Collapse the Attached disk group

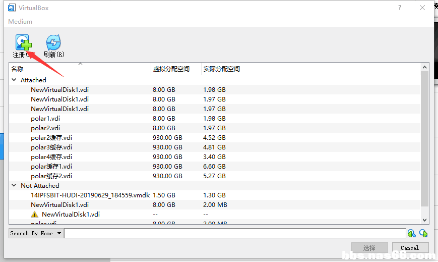[14, 80]
